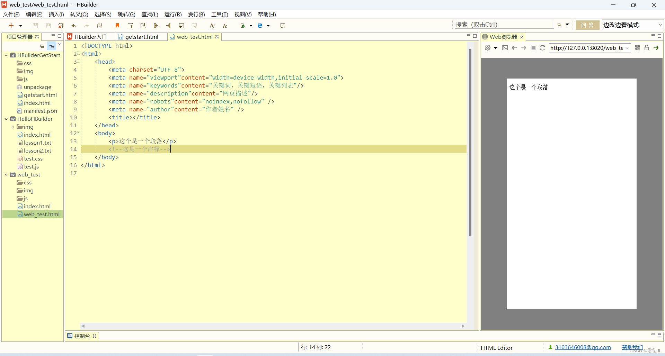Increase editor font size with A+ icon
665x356 pixels.
(x=212, y=26)
